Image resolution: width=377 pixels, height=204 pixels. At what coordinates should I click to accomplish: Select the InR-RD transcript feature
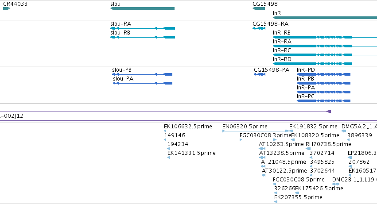click(325, 64)
